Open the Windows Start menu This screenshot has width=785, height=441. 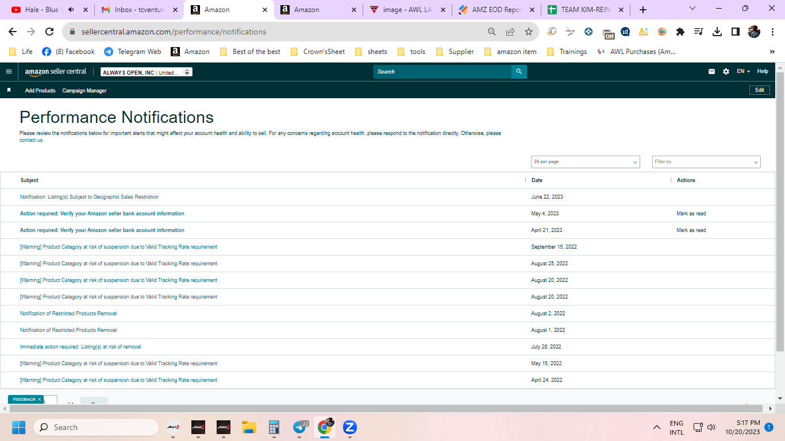[x=18, y=427]
